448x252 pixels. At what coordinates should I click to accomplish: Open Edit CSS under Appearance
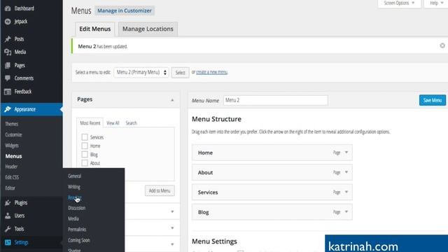(12, 177)
